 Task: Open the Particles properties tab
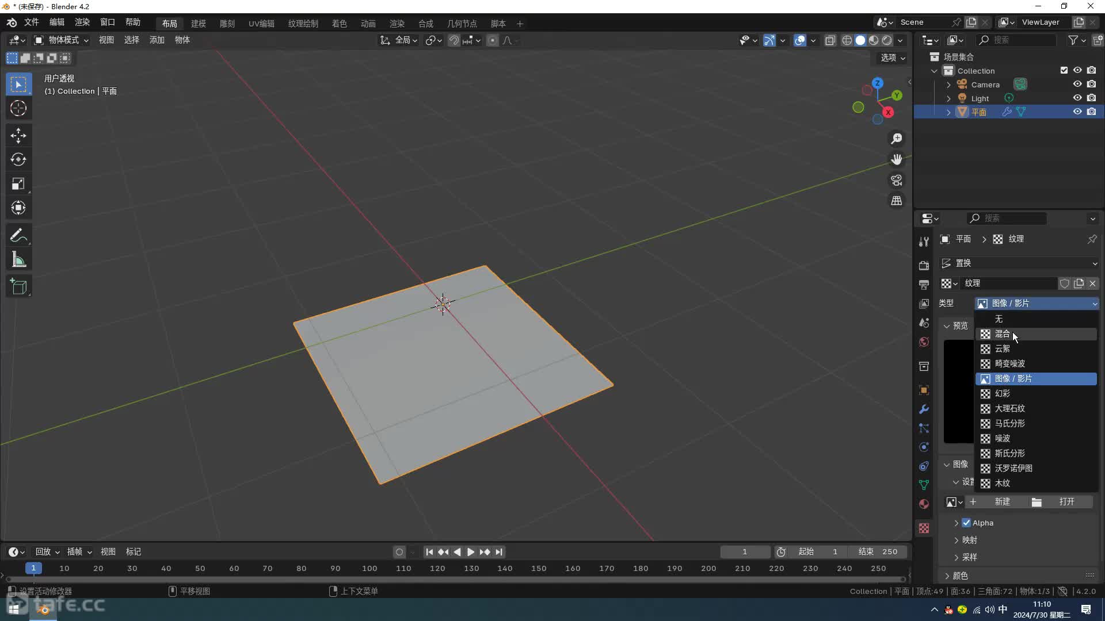pyautogui.click(x=924, y=428)
